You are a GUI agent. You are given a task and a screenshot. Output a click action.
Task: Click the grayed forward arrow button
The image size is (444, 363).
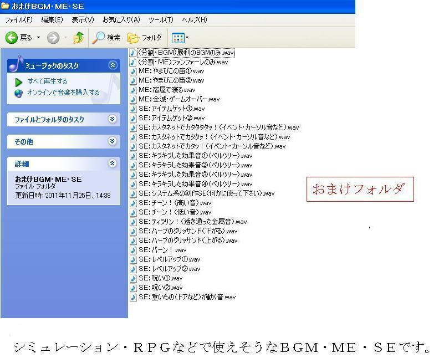coord(53,38)
